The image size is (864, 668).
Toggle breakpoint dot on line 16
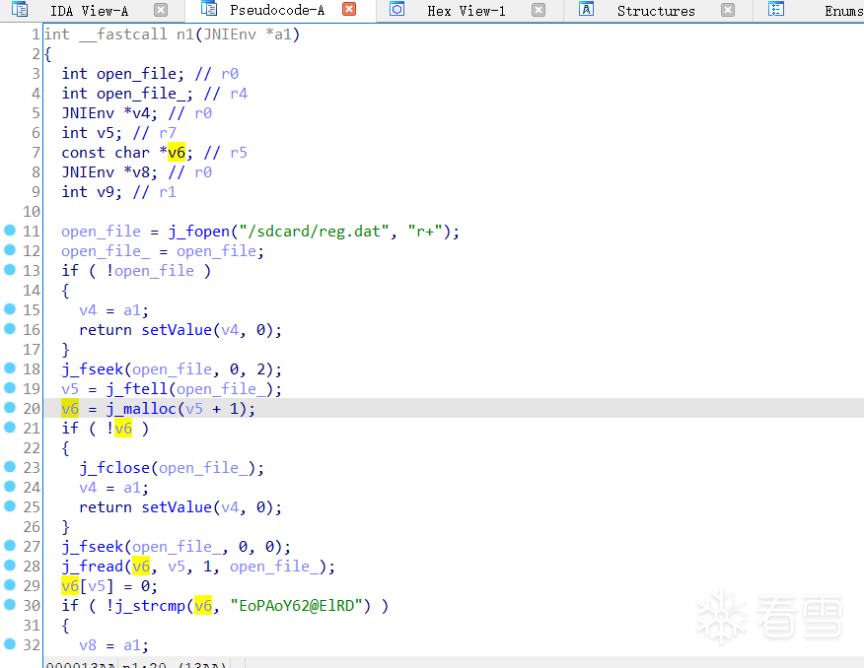10,329
